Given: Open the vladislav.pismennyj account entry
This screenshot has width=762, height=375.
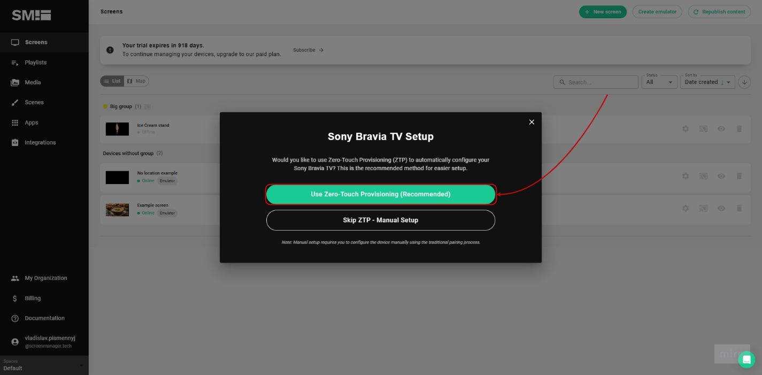Looking at the screenshot, I should pyautogui.click(x=44, y=342).
